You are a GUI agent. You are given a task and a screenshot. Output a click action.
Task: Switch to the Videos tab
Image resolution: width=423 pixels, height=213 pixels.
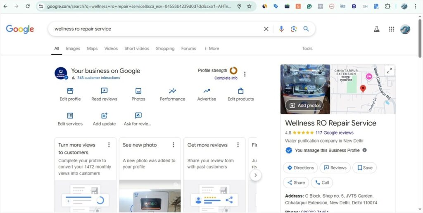pos(111,49)
